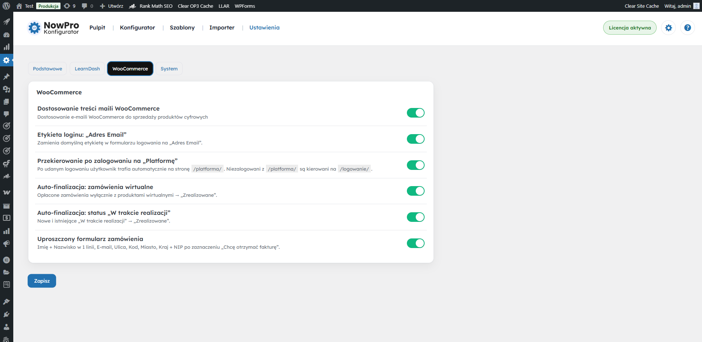The height and width of the screenshot is (342, 702).
Task: Switch off Auto-finalizacja zamówienia wirtualne
Action: (x=415, y=191)
